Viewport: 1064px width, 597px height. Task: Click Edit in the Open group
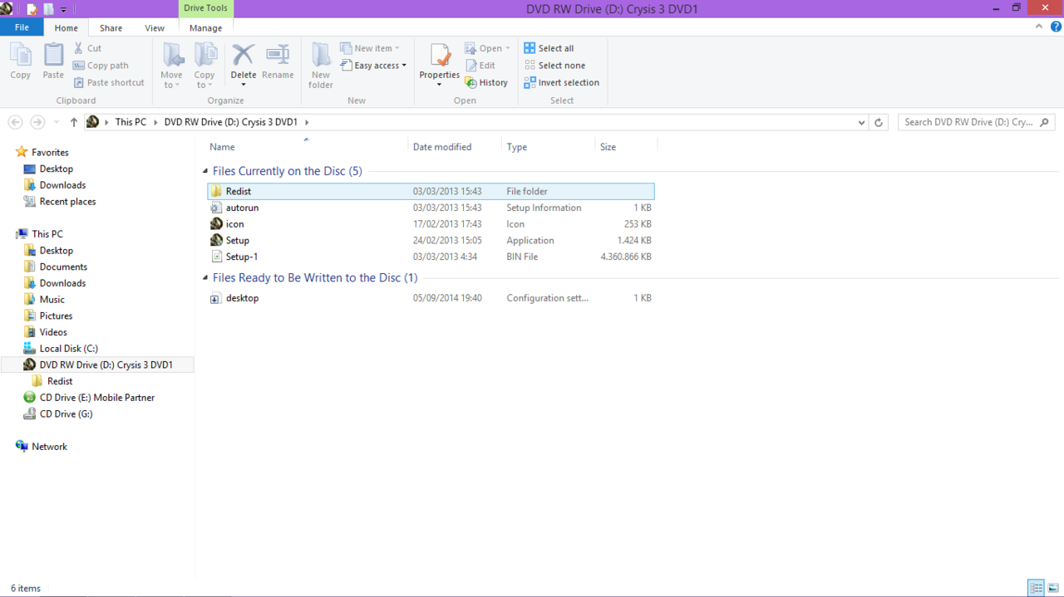[480, 66]
